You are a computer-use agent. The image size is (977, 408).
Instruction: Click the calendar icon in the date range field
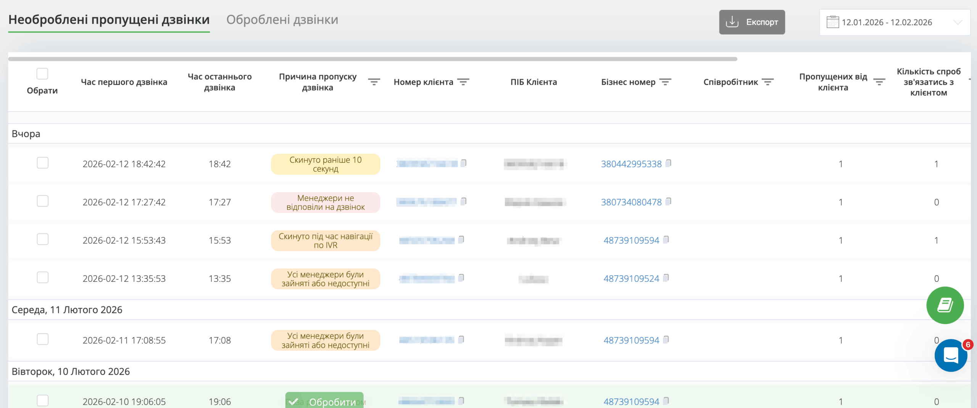[x=832, y=22]
